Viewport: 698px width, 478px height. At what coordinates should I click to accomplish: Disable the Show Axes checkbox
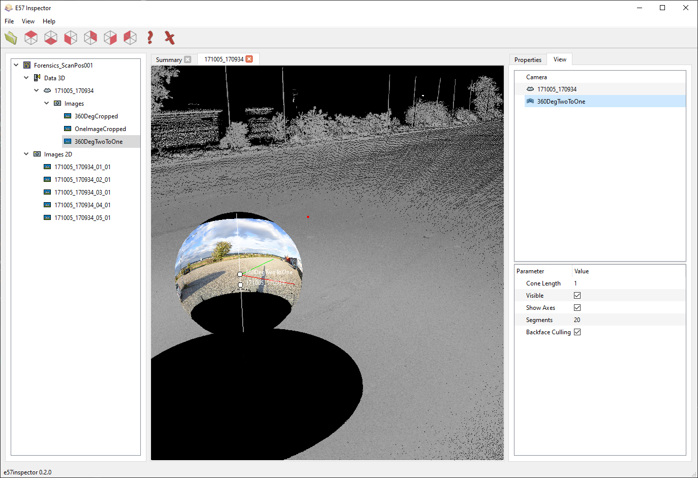coord(577,308)
